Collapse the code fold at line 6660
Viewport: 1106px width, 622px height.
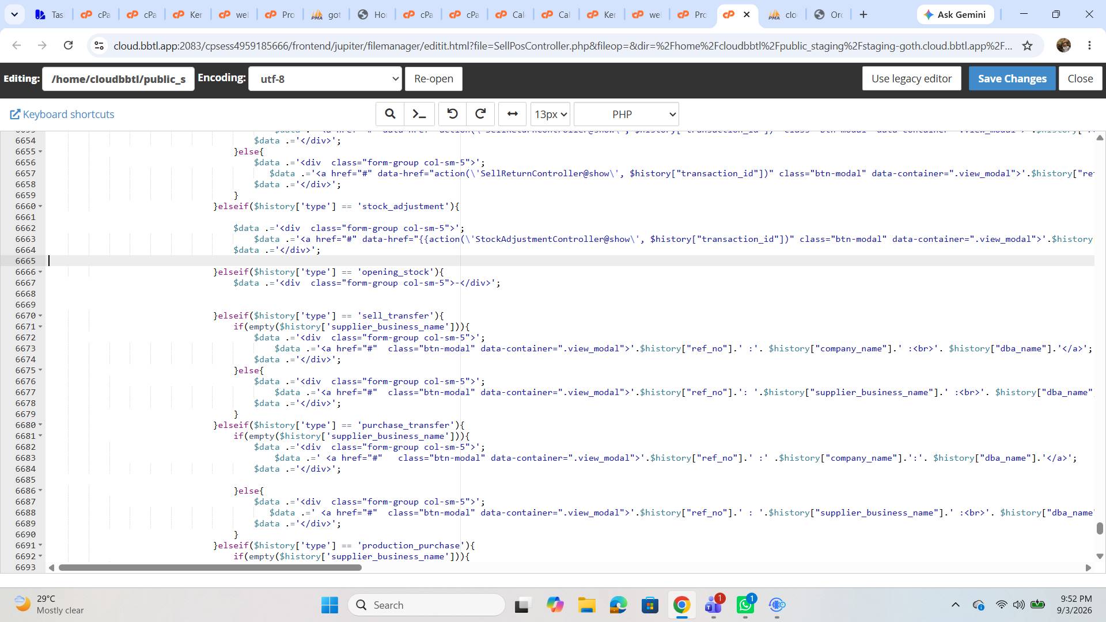click(x=40, y=206)
